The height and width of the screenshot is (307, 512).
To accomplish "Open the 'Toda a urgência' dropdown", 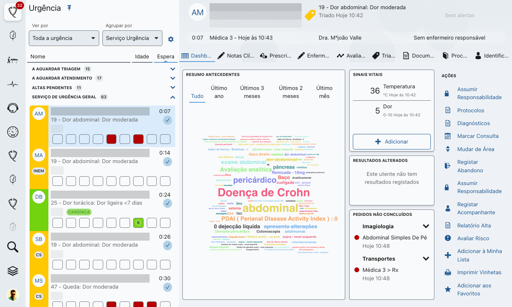I will pos(64,38).
